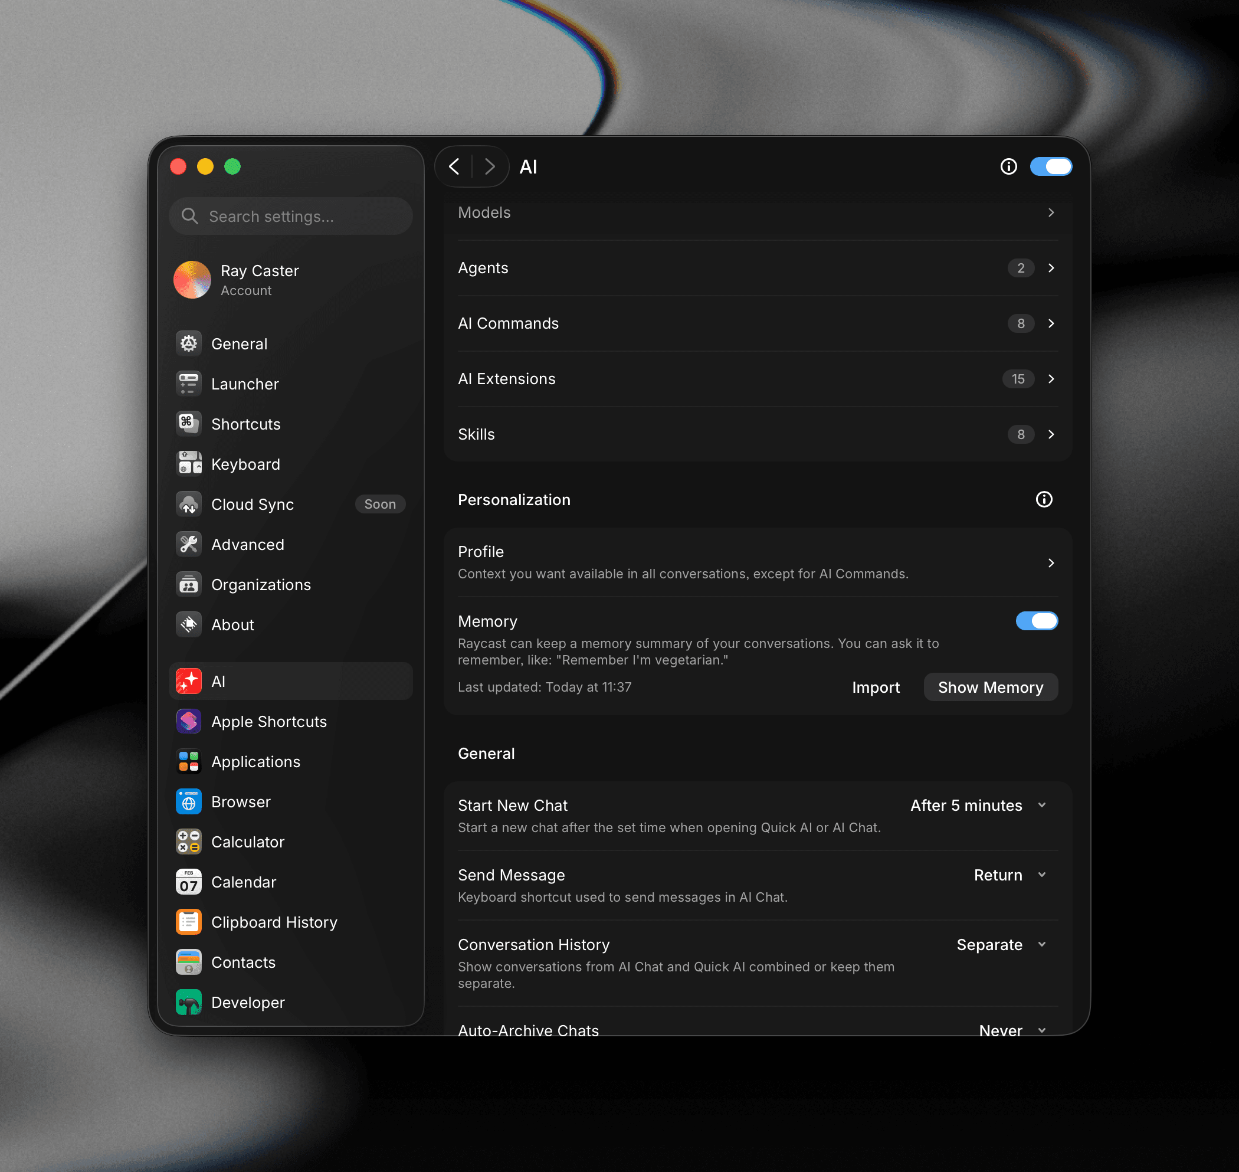Open the Agents row

[x=758, y=268]
